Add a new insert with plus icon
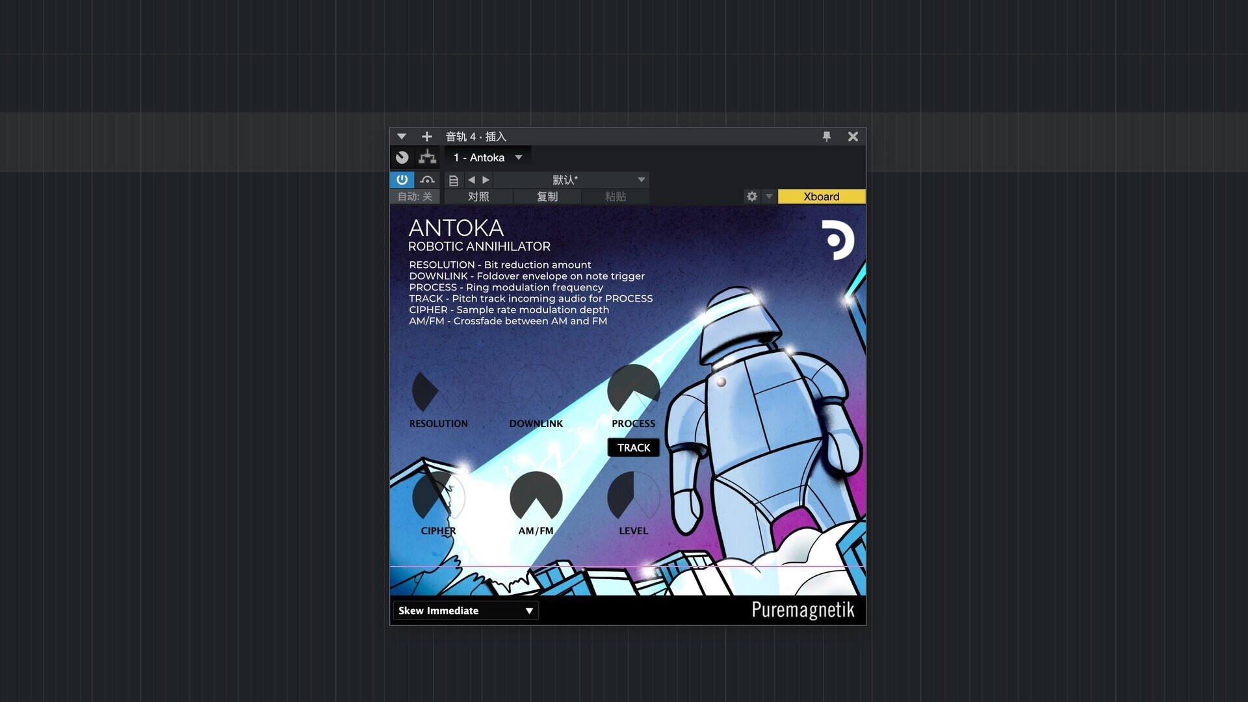The height and width of the screenshot is (702, 1248). coord(426,136)
